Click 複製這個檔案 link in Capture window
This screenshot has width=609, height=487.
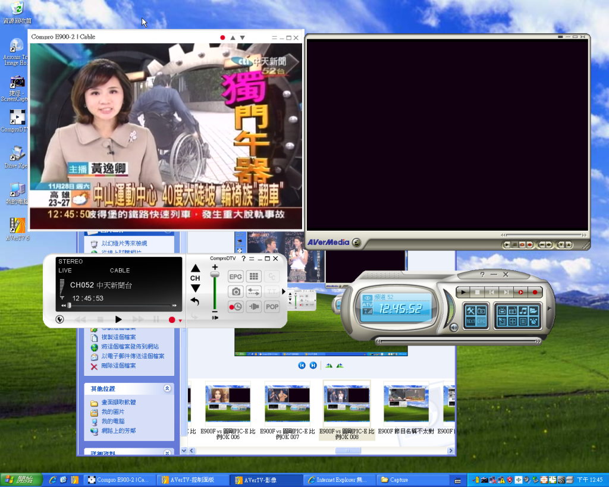point(118,337)
